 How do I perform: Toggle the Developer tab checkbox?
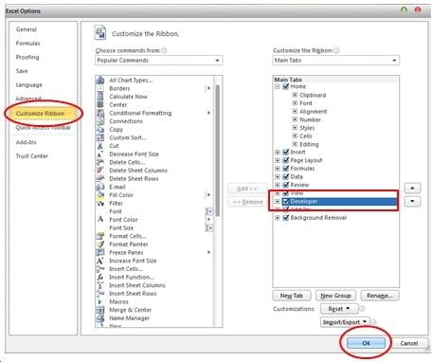click(286, 201)
